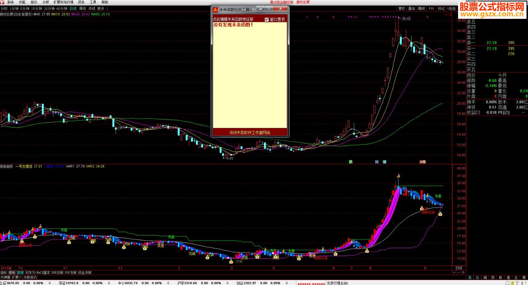Switch chart to 30分钟 period
The image size is (528, 285).
(49, 9)
